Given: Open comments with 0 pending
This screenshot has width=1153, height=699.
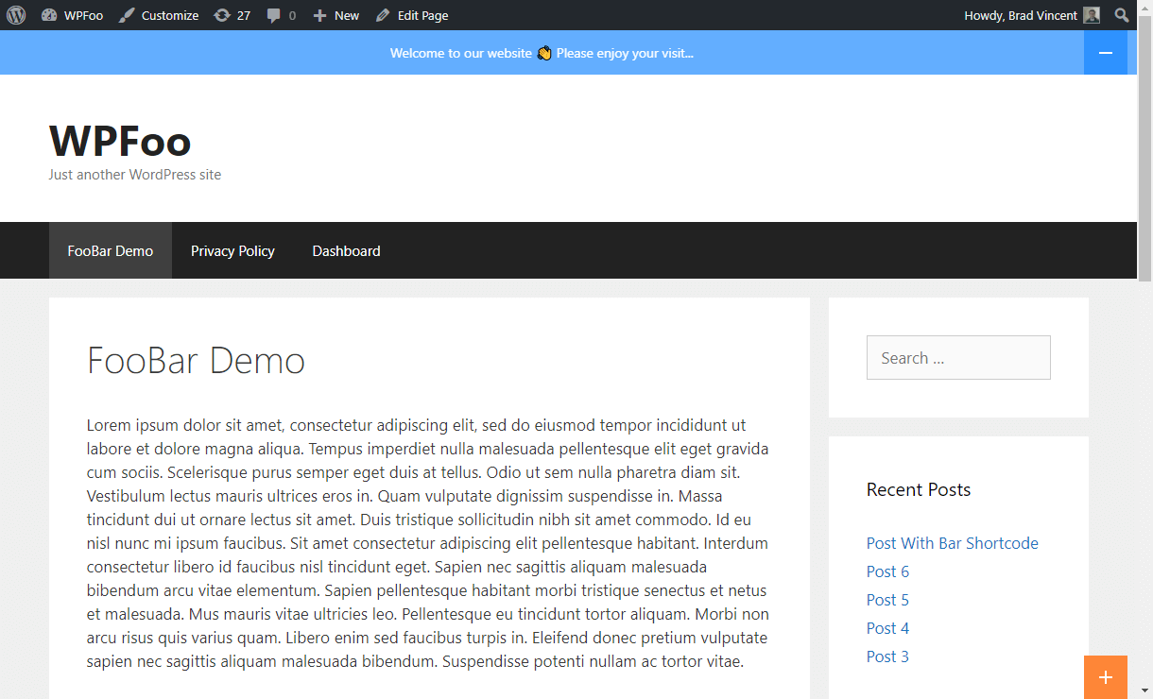Looking at the screenshot, I should tap(281, 15).
